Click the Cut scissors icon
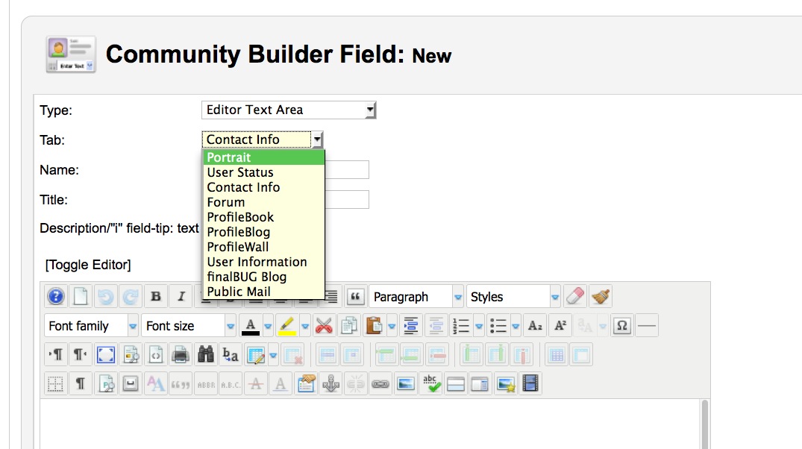Viewport: 802px width, 449px height. pyautogui.click(x=324, y=326)
